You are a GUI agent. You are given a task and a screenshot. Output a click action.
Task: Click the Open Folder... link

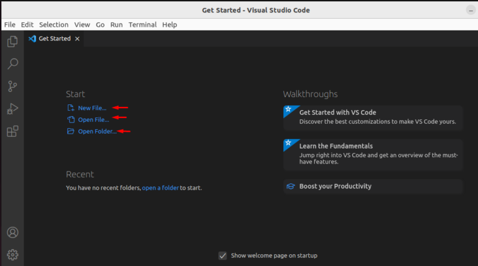point(97,132)
